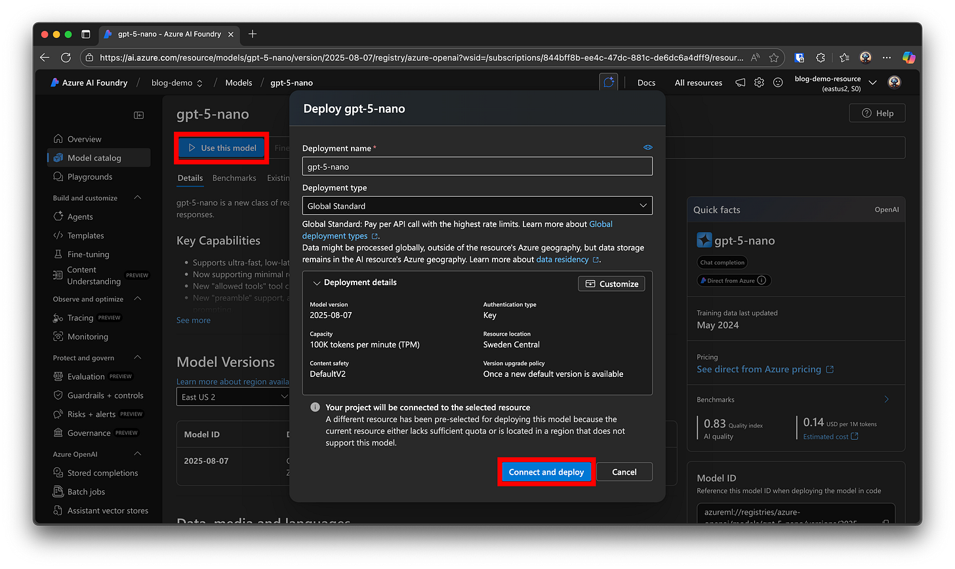Go to Azure AI Foundry home
The width and height of the screenshot is (955, 569).
coord(89,83)
